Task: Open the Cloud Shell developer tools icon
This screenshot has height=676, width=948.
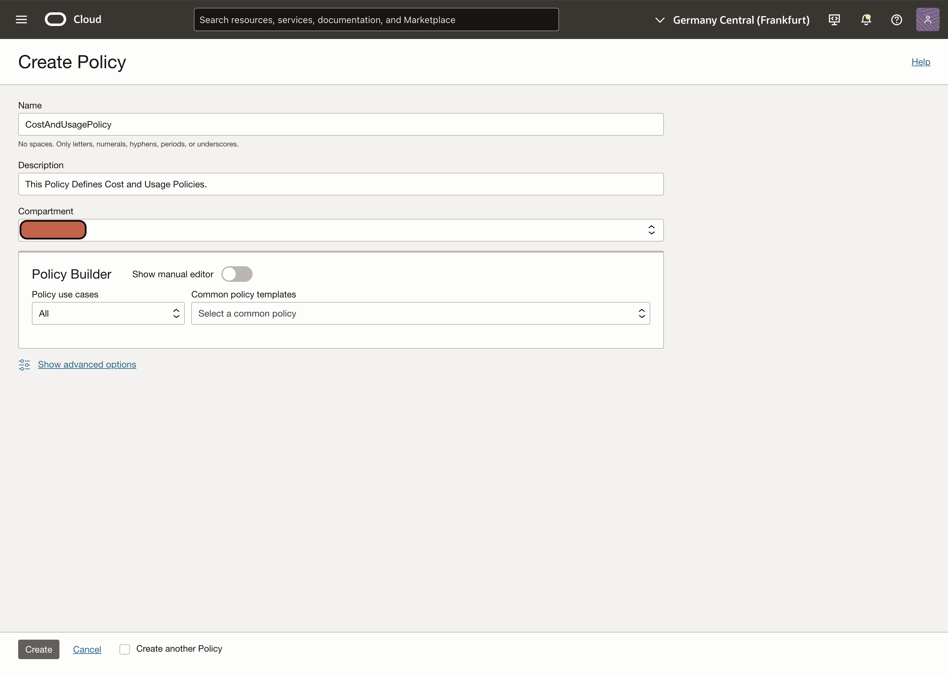Action: click(834, 19)
